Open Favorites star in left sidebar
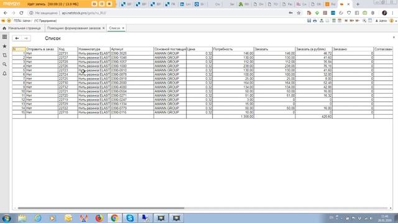Screen dimensions: 398x223 (4, 46)
